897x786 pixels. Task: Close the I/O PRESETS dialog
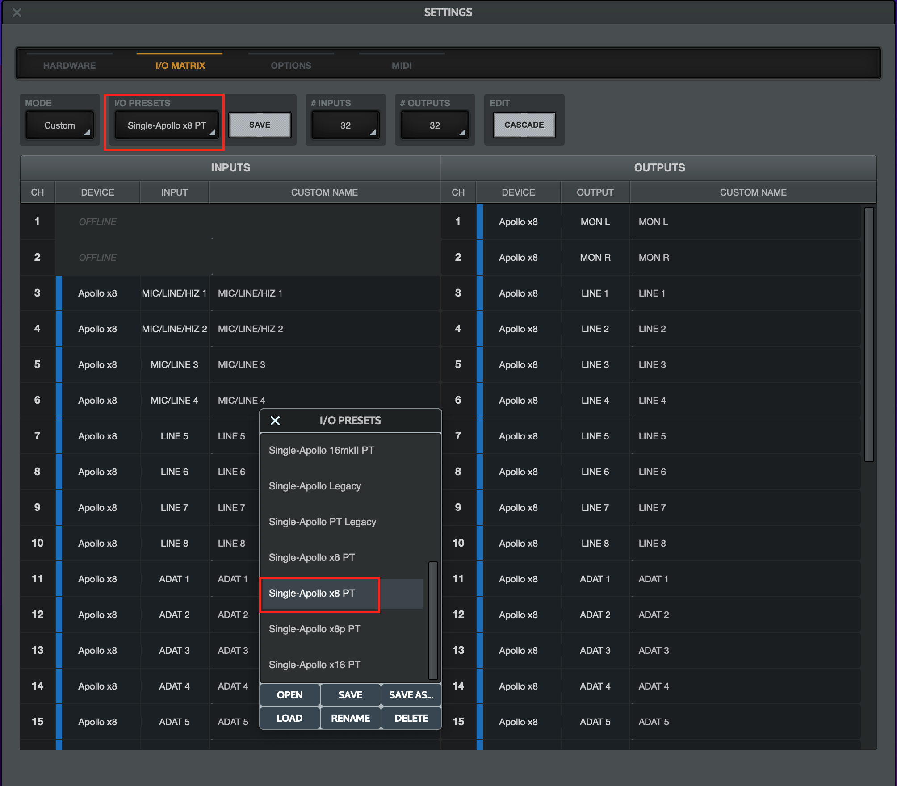coord(275,420)
